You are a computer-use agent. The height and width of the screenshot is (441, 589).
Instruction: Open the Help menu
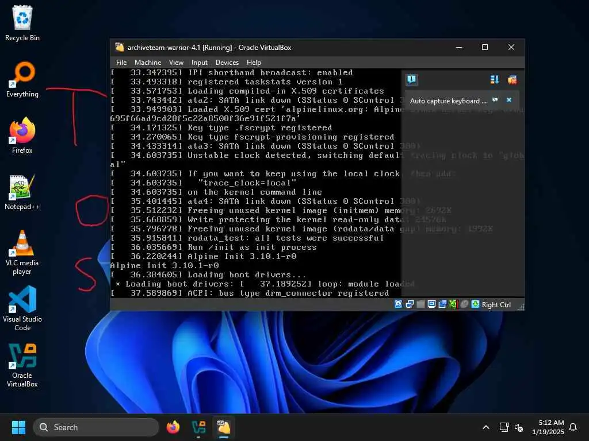tap(254, 62)
